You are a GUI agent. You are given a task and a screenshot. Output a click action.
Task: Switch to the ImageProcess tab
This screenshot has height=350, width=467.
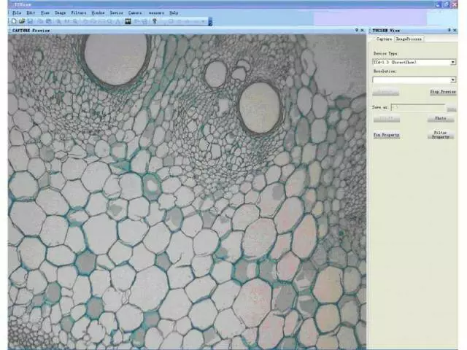tap(409, 39)
